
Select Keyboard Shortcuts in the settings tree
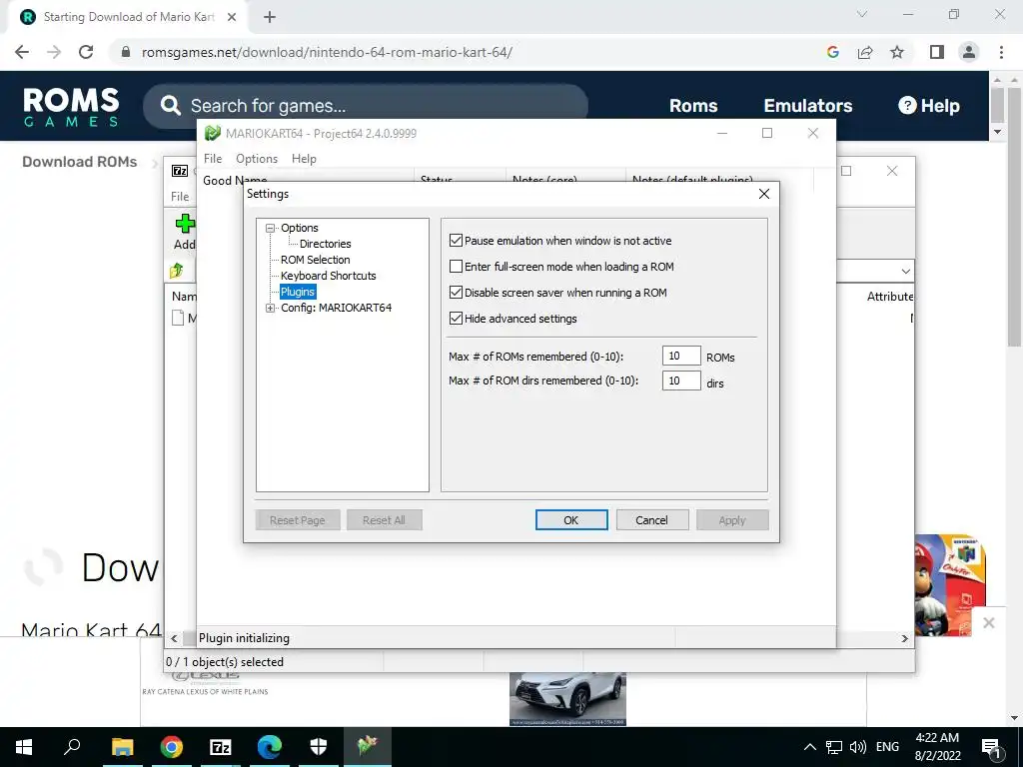[x=328, y=276]
